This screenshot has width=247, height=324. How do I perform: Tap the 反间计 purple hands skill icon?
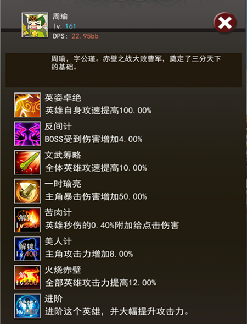(x=27, y=134)
